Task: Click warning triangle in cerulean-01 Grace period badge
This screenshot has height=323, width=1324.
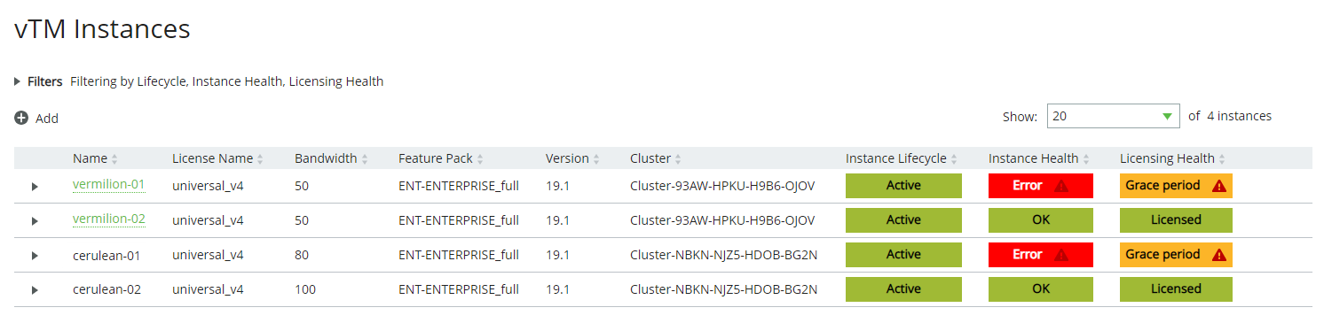Action: click(1219, 255)
